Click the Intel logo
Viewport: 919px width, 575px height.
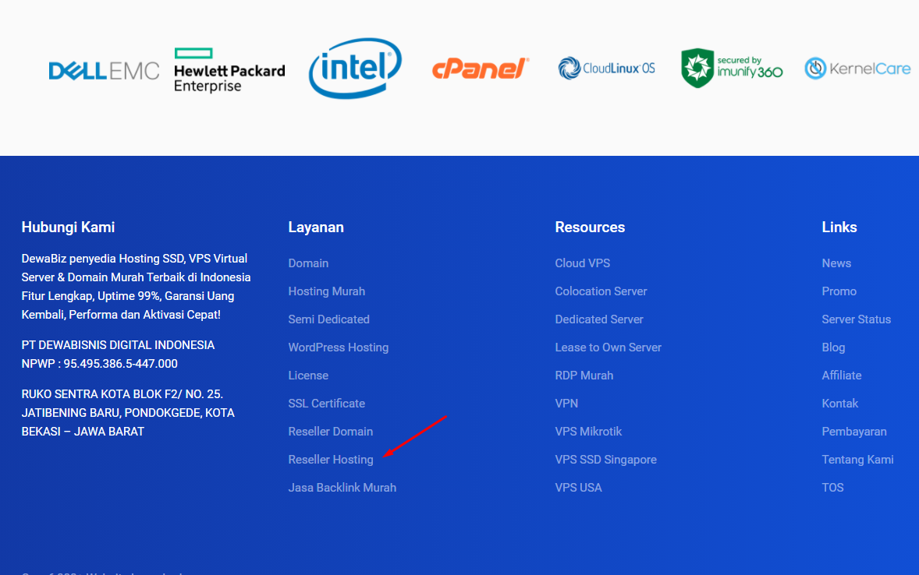point(355,69)
